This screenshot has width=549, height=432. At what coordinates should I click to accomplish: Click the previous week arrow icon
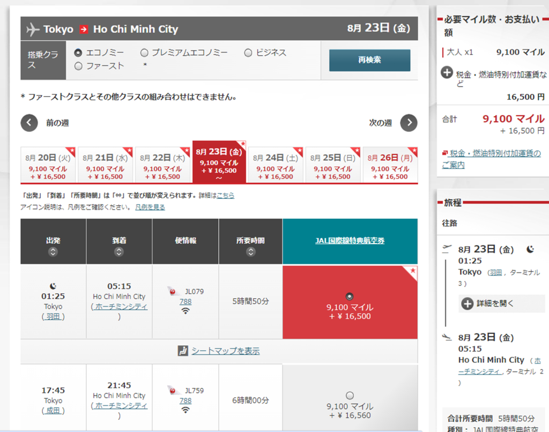[29, 123]
